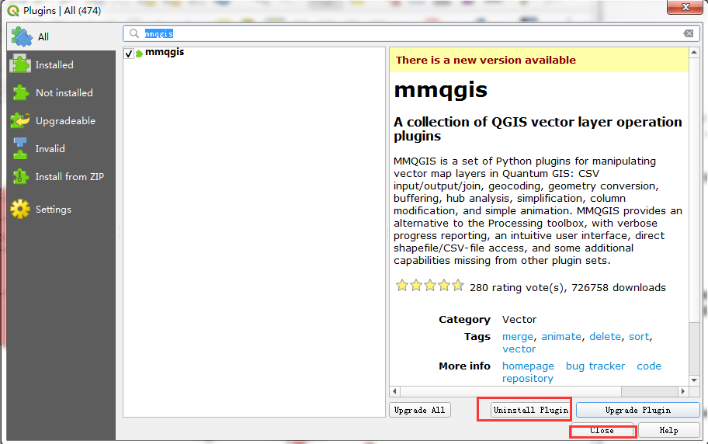
Task: Click the five-star rating
Action: pyautogui.click(x=430, y=286)
